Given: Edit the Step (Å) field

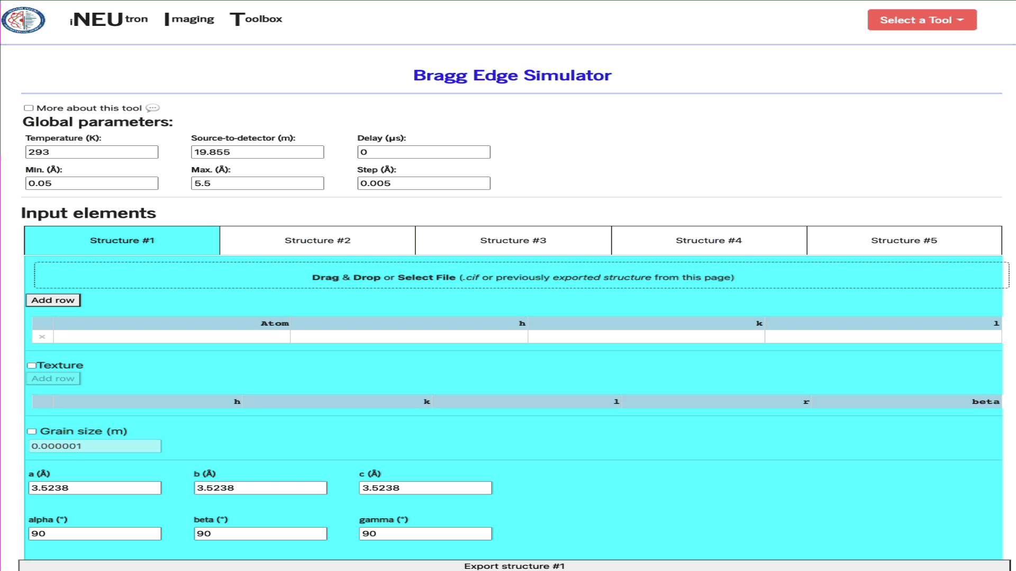Looking at the screenshot, I should (x=423, y=183).
